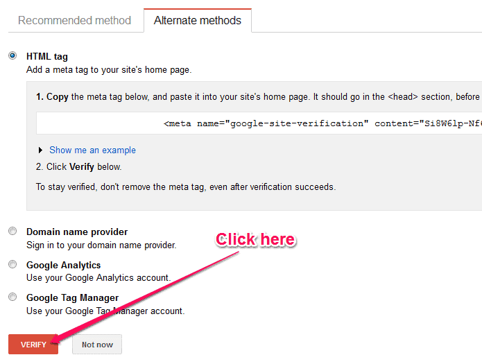The image size is (482, 364).
Task: Click 'Use your Google Analytics account' description
Action: tap(98, 278)
